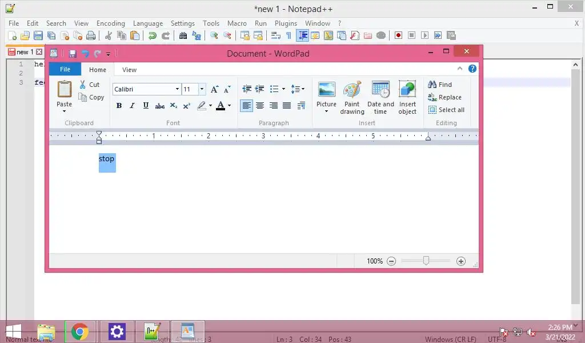Click the Zoom In icon in Notepad++ toolbar
The height and width of the screenshot is (343, 585).
pyautogui.click(x=214, y=35)
